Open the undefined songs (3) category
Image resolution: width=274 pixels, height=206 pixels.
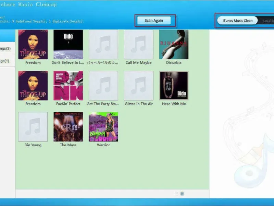pos(7,48)
